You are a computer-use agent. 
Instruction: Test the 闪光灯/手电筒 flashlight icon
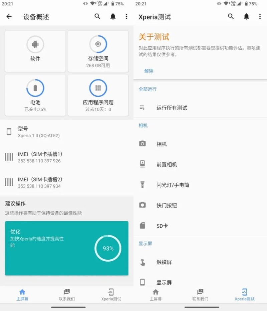click(142, 185)
